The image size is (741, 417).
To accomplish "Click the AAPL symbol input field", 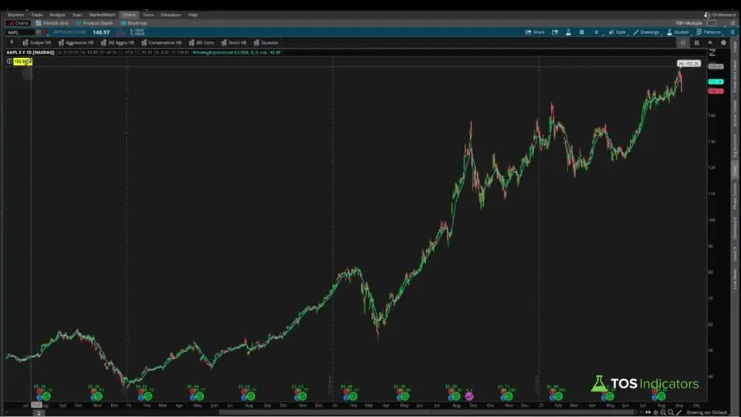I will click(x=20, y=32).
